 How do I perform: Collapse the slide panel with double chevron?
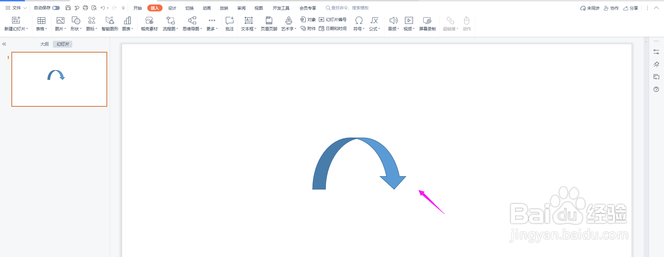tap(4, 44)
